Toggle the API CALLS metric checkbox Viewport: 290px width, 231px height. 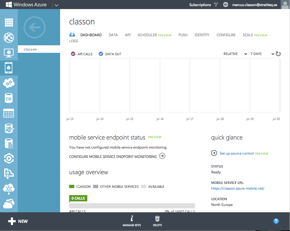[x=73, y=54]
